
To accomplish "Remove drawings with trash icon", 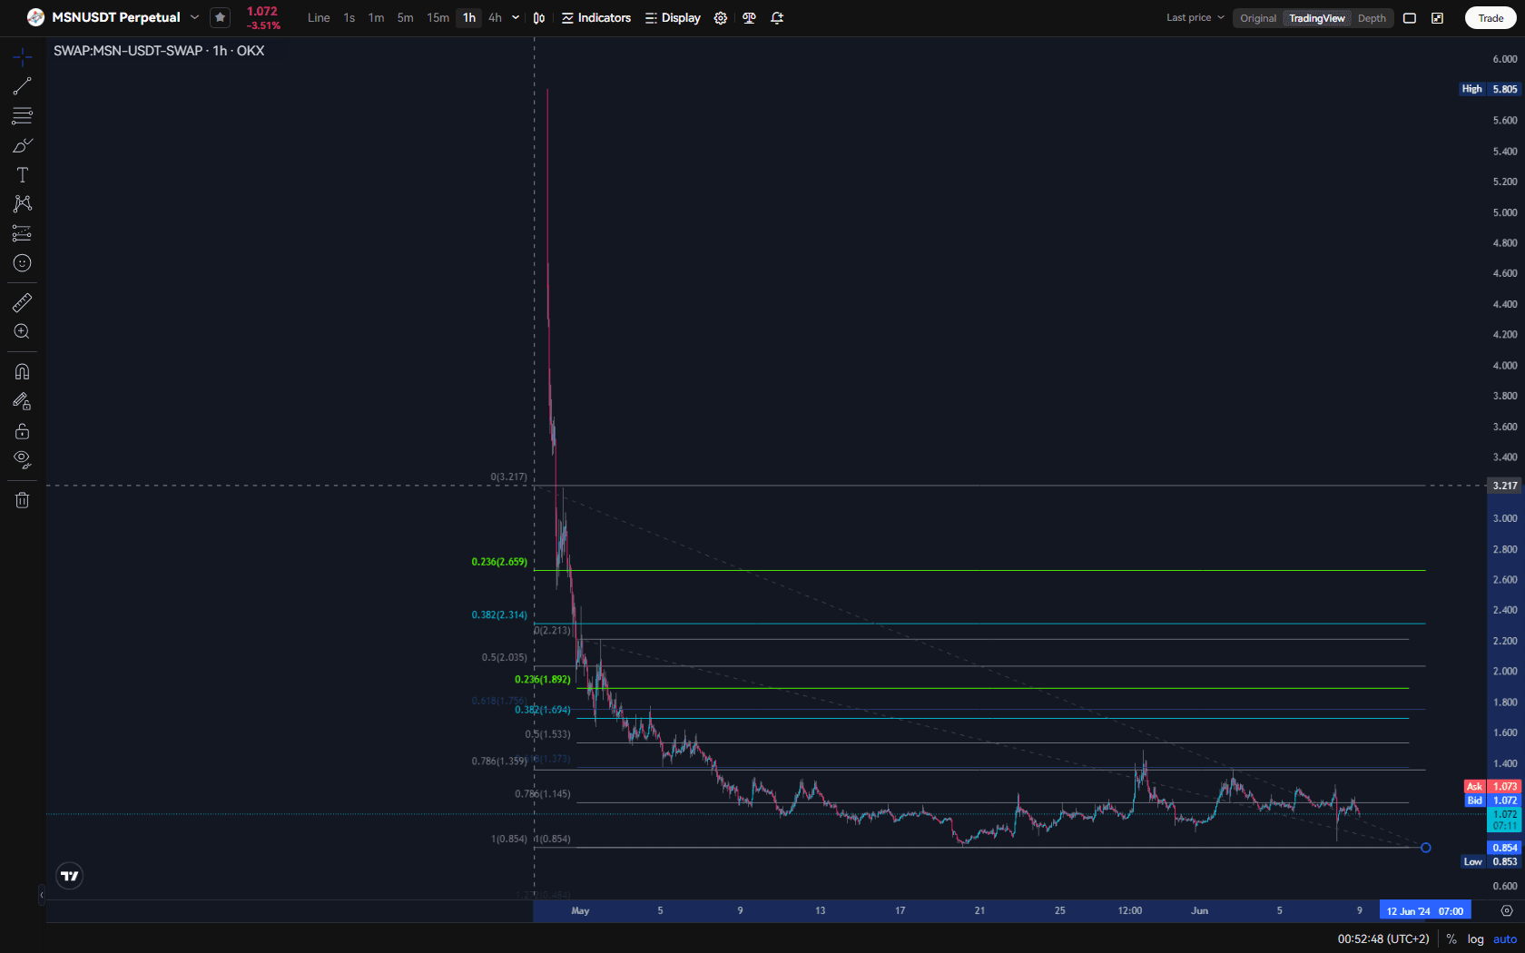I will [23, 500].
